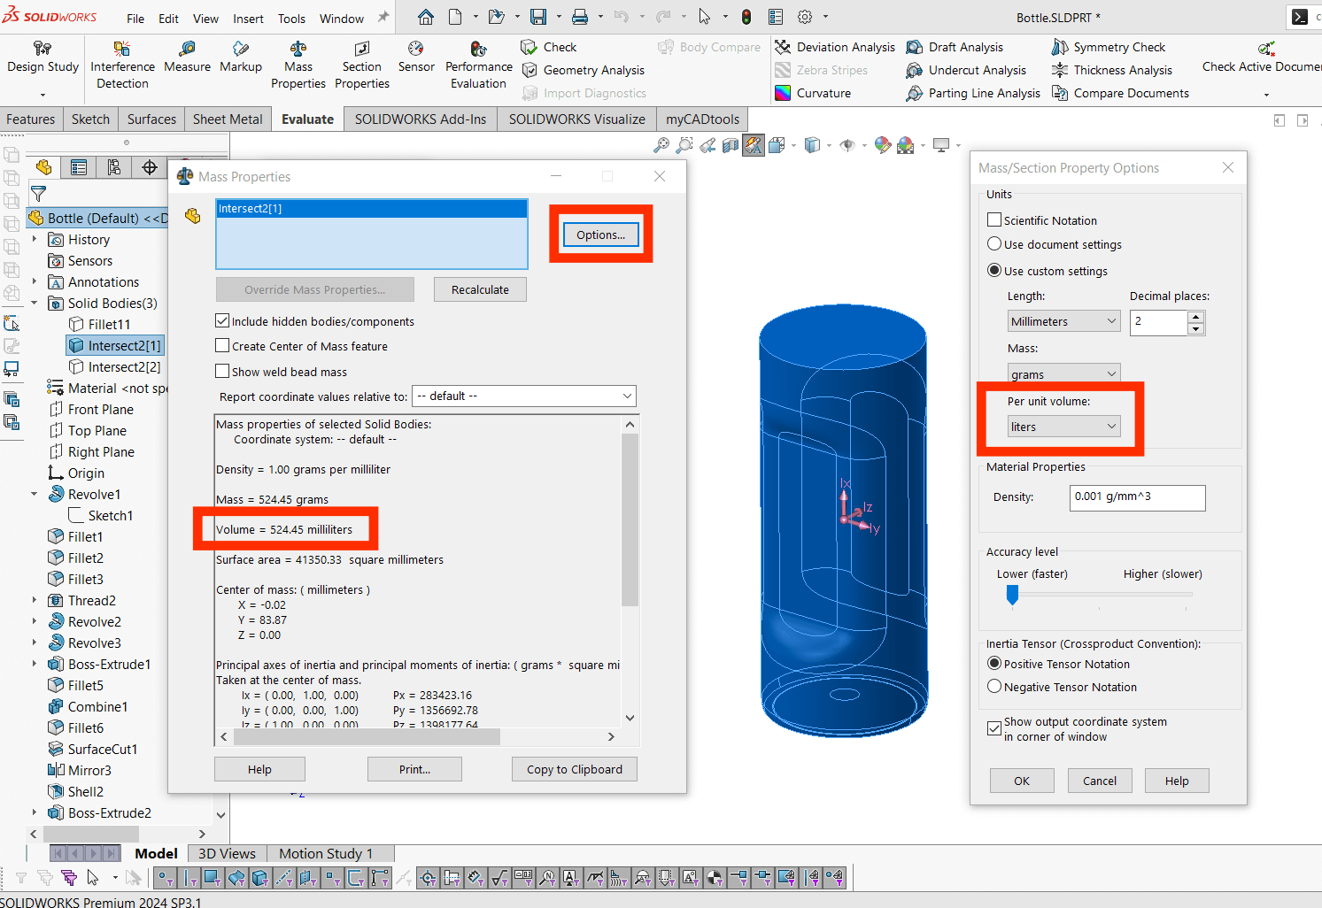Start a Draft Analysis

coord(965,46)
